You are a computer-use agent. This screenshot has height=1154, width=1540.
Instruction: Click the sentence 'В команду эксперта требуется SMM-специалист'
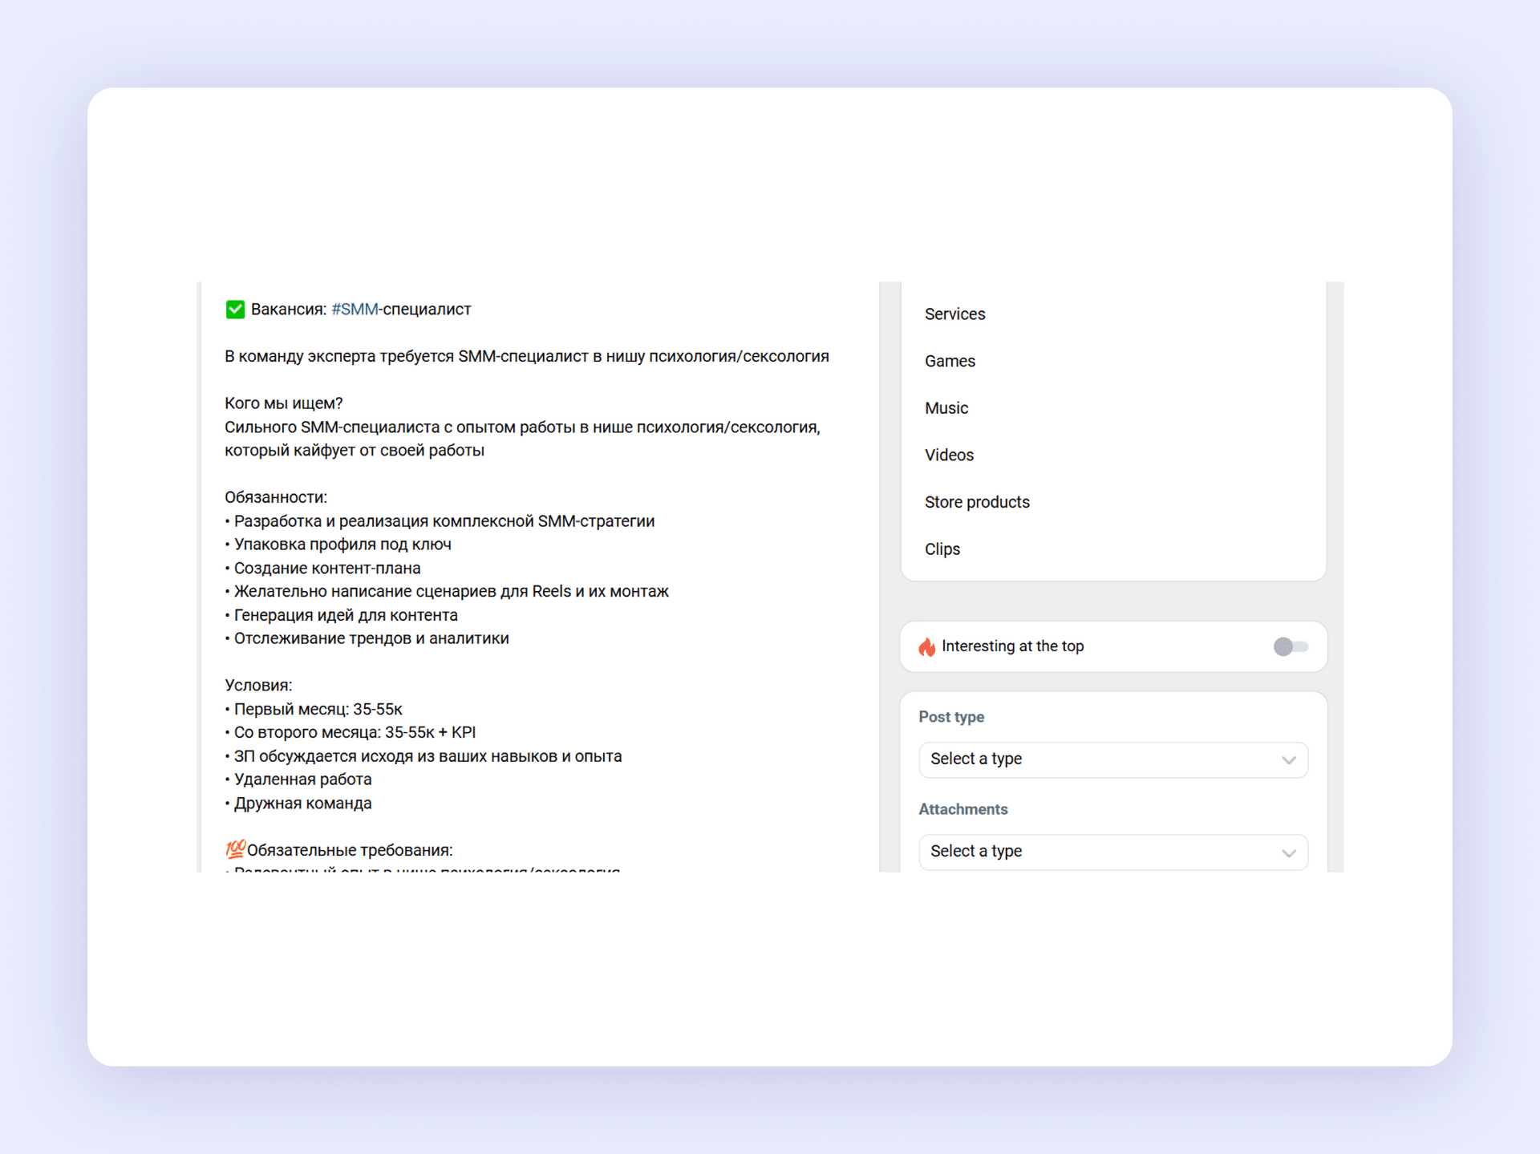coord(527,356)
